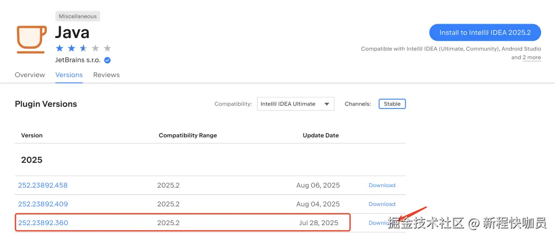The image size is (555, 238).
Task: Click the third rating star
Action: pos(83,48)
